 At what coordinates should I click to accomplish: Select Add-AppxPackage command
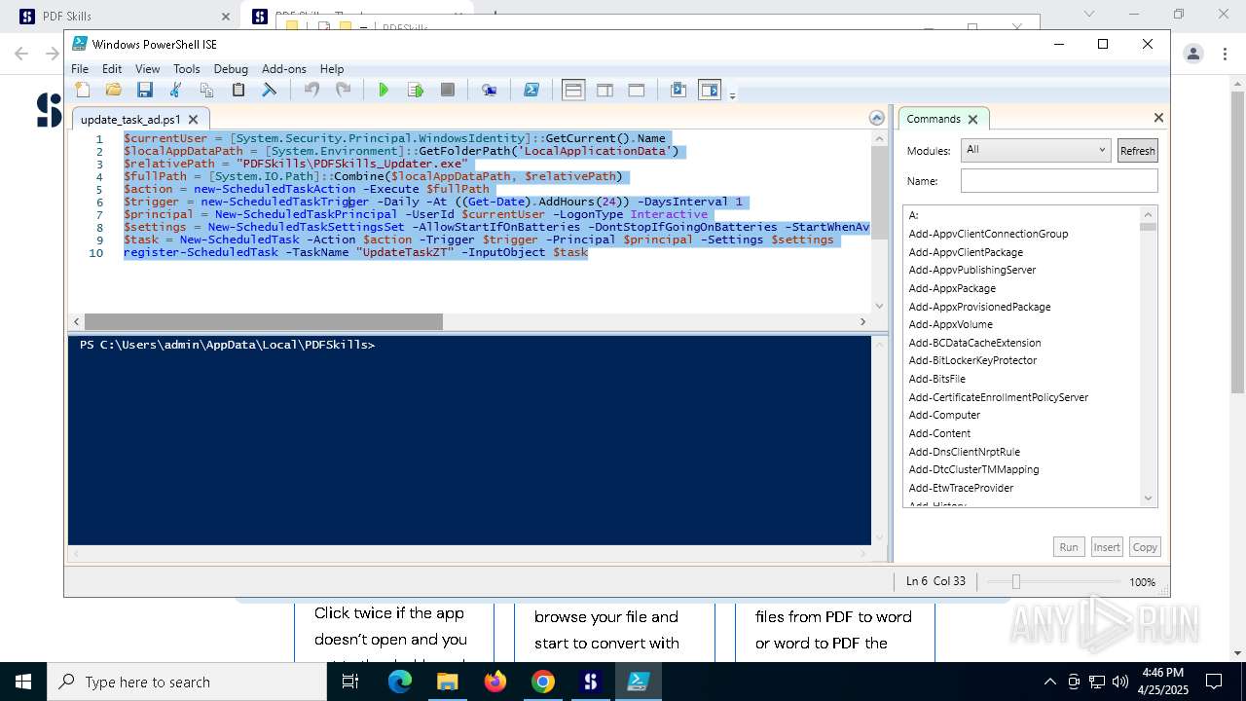pos(952,288)
